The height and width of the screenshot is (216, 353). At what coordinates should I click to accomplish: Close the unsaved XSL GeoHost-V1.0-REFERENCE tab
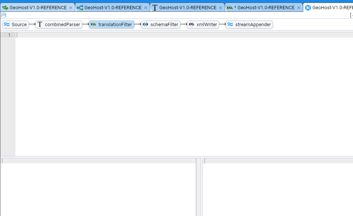[x=299, y=8]
